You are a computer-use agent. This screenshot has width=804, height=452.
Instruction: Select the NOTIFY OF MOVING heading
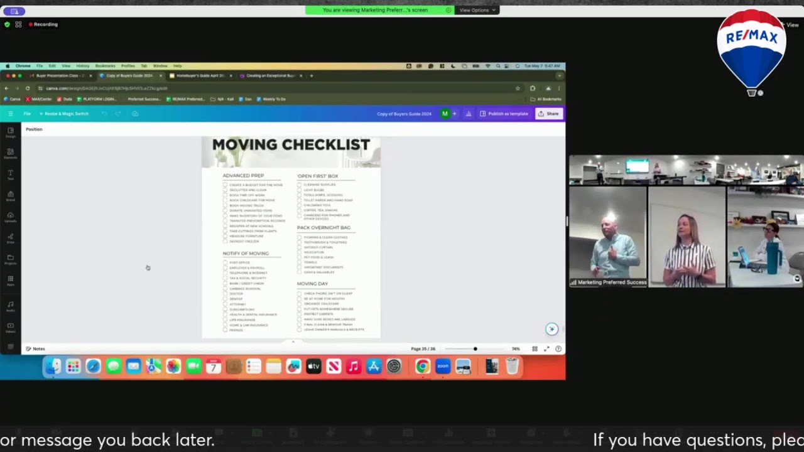point(246,254)
